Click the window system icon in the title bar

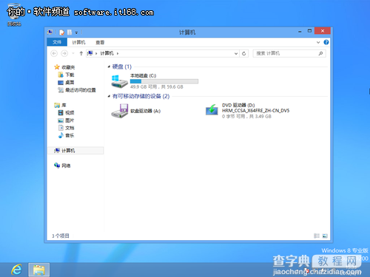[x=50, y=33]
